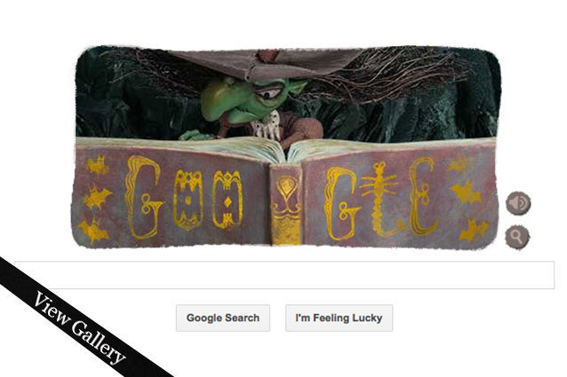Click the second golden G letter
This screenshot has width=567, height=377.
341,204
